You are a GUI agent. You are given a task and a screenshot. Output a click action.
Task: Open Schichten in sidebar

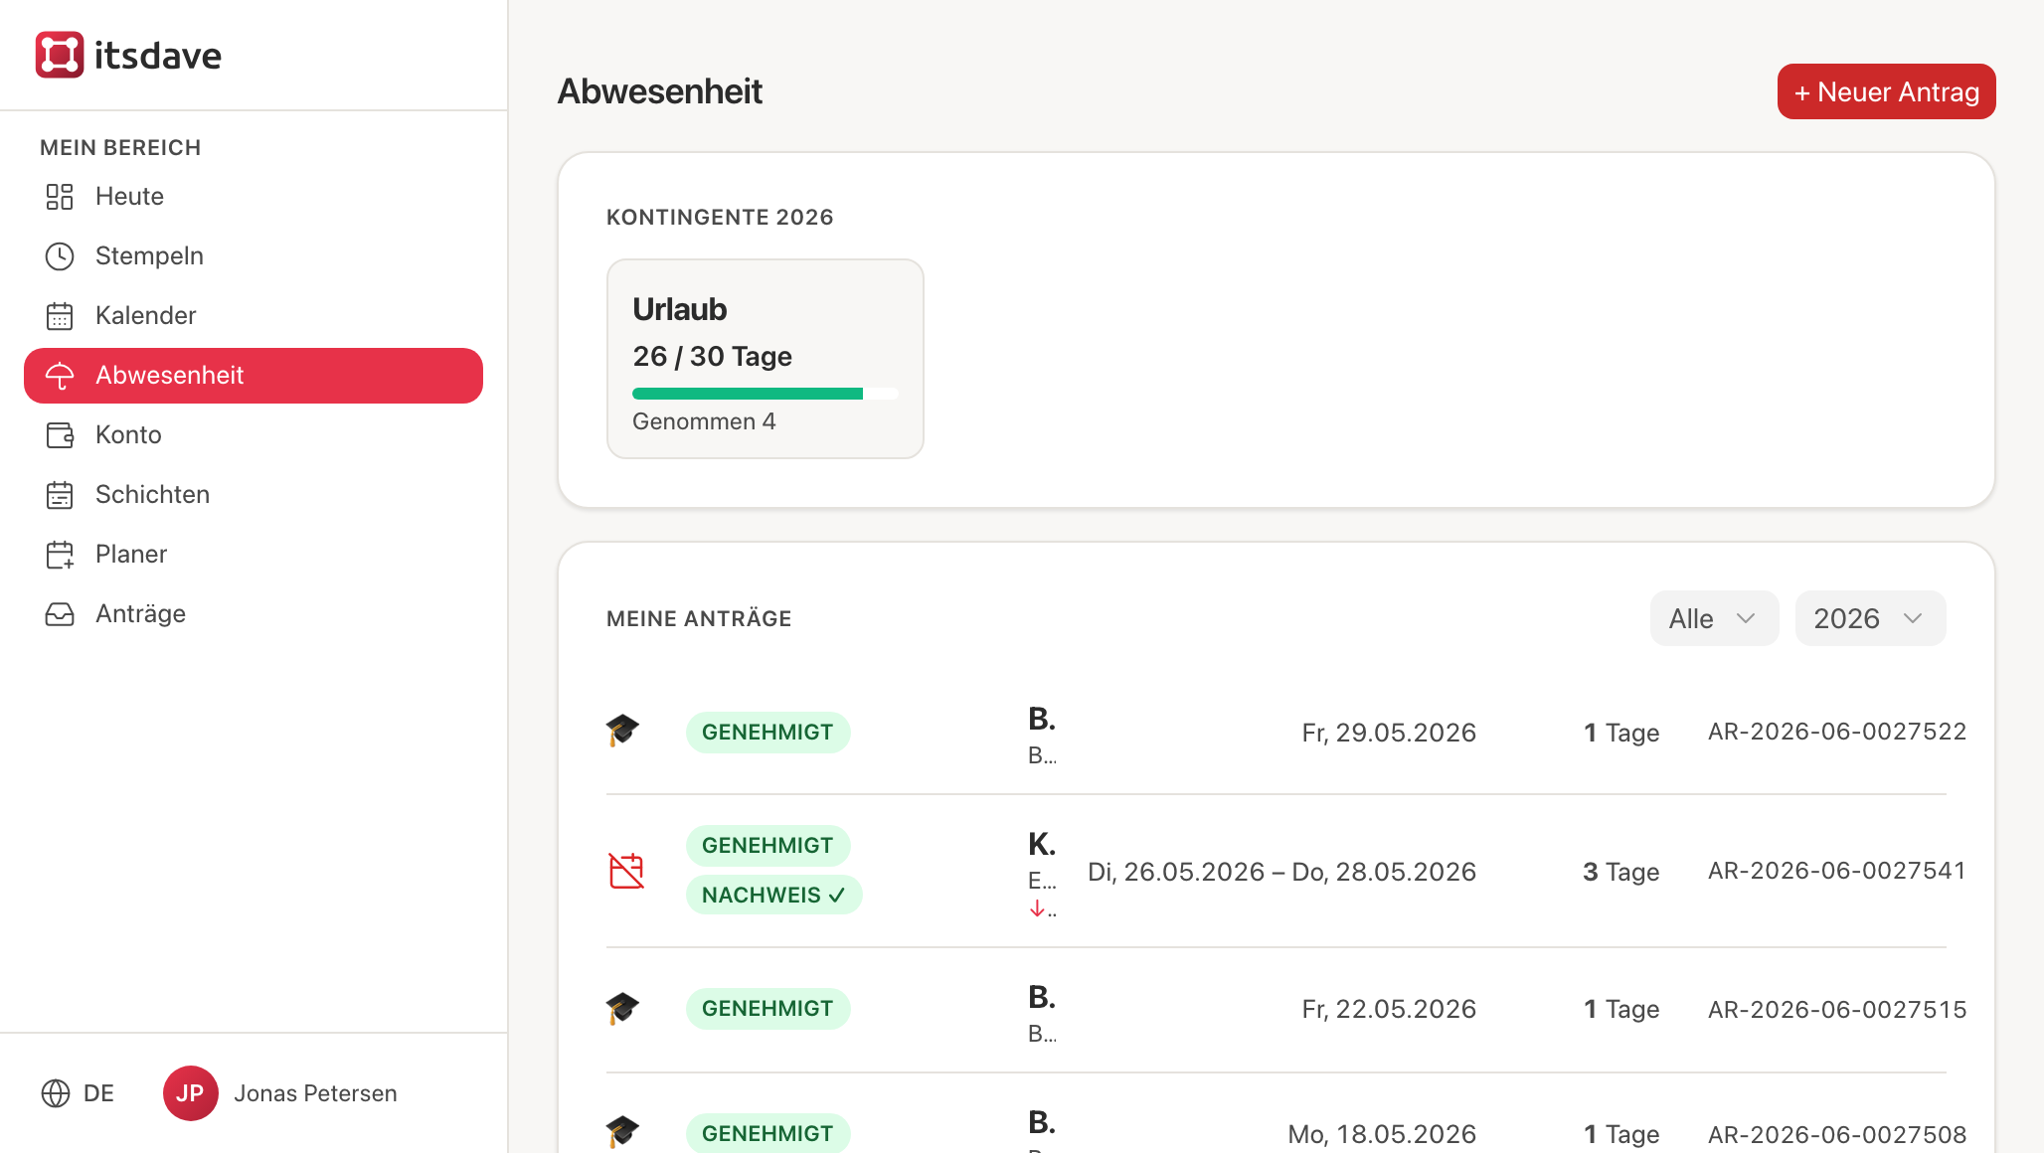pos(254,495)
